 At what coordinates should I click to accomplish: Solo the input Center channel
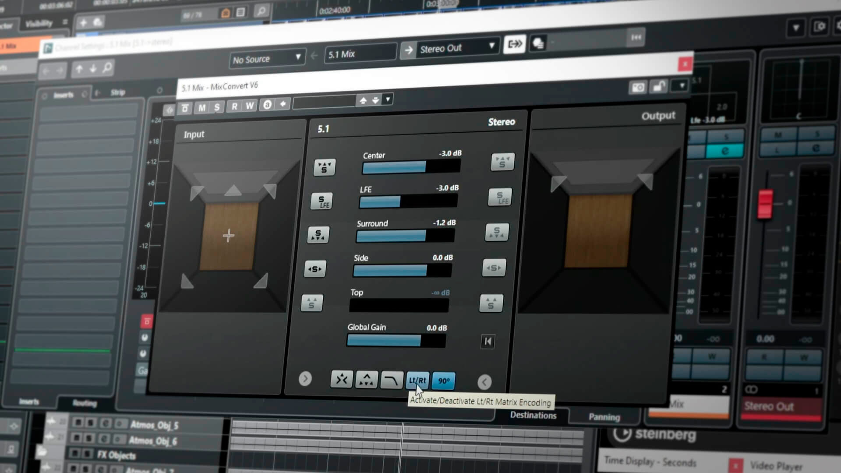tap(325, 167)
